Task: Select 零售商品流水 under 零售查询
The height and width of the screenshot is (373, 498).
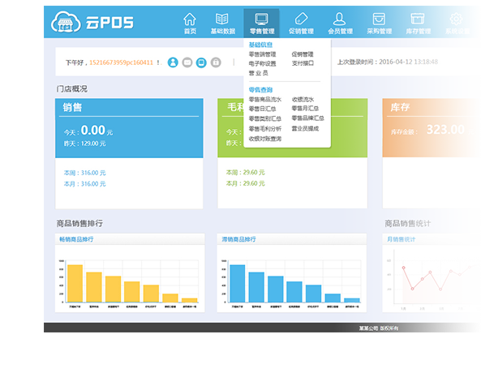Action: [264, 99]
